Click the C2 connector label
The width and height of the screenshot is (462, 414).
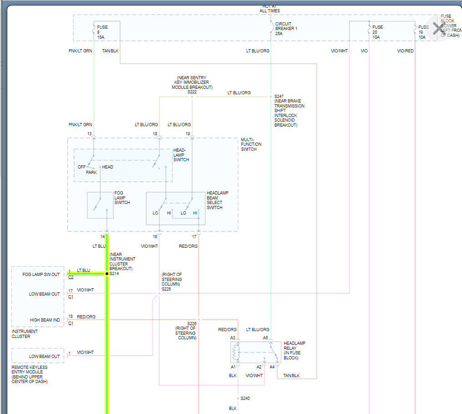tap(71, 277)
